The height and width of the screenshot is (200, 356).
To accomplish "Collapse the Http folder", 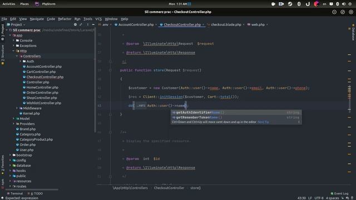I will click(13, 51).
